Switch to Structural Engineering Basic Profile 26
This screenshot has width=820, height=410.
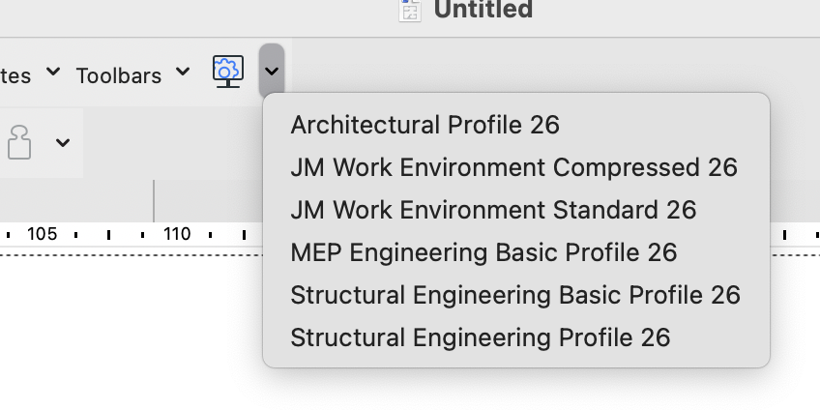pyautogui.click(x=515, y=295)
